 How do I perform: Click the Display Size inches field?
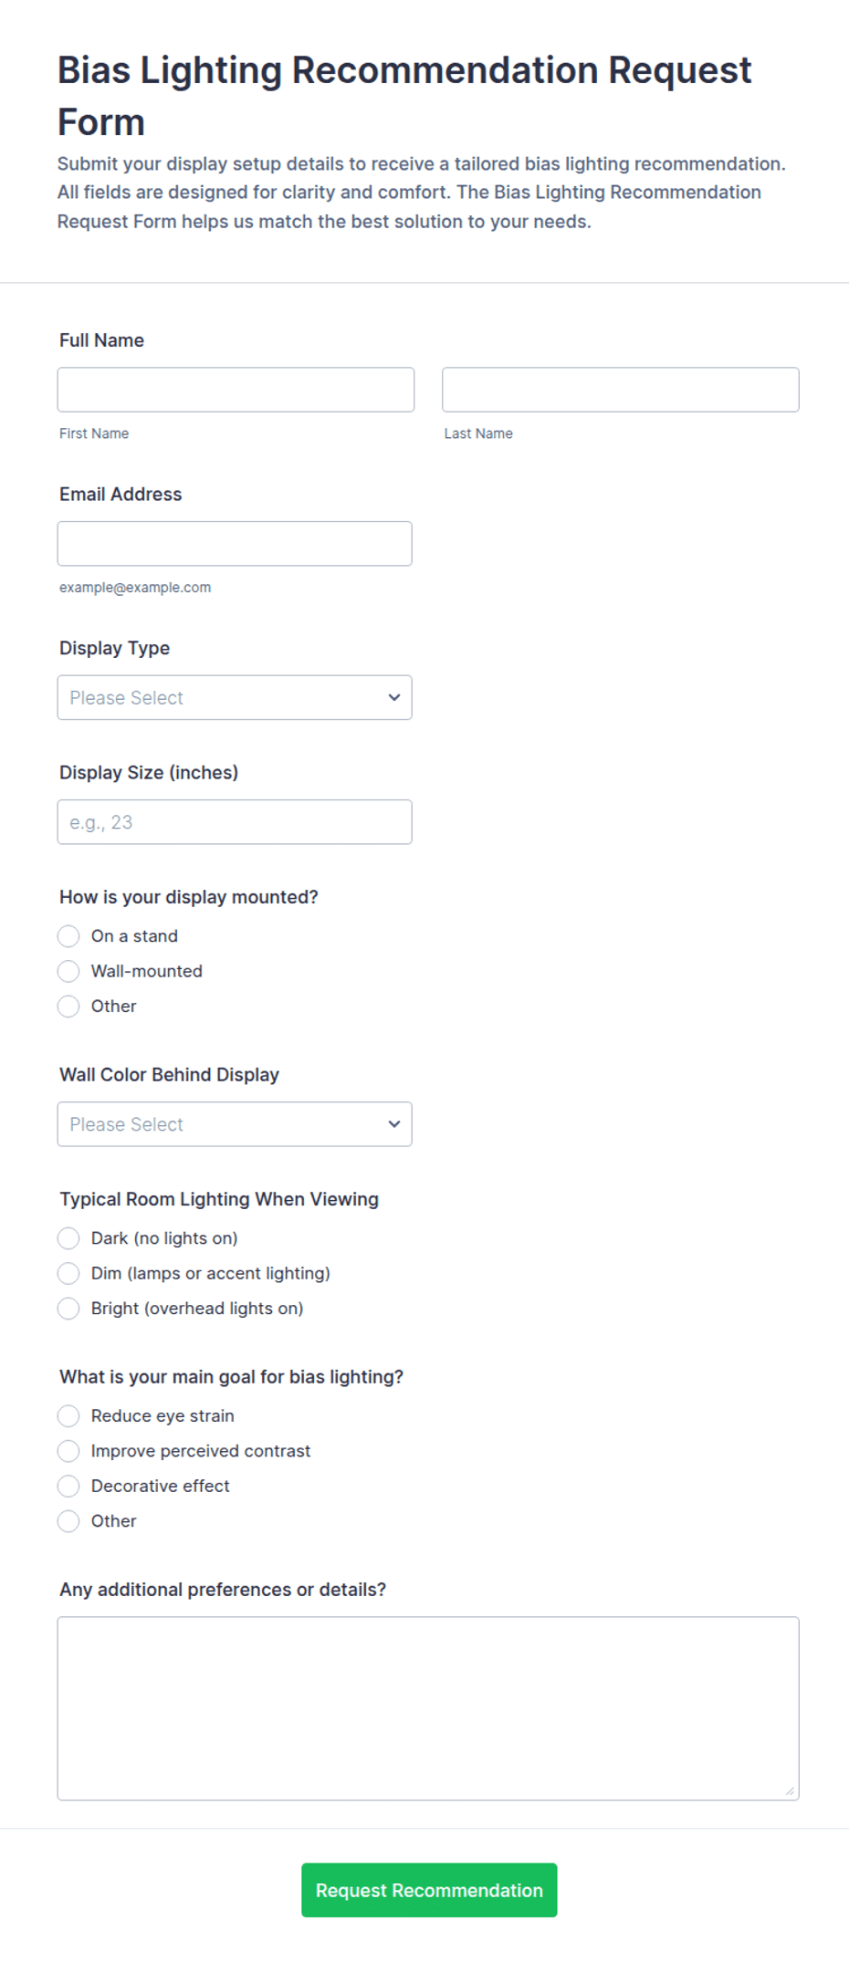pyautogui.click(x=235, y=822)
